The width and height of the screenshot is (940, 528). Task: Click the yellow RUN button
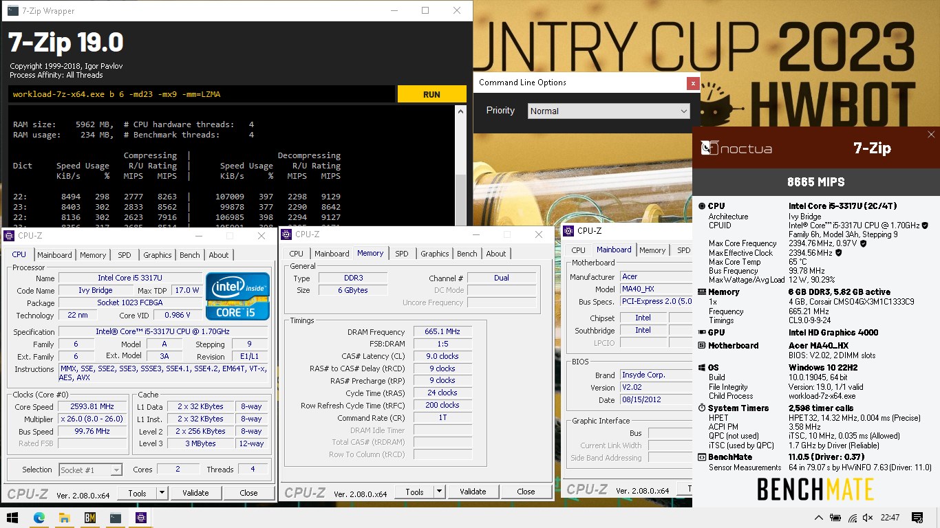431,94
